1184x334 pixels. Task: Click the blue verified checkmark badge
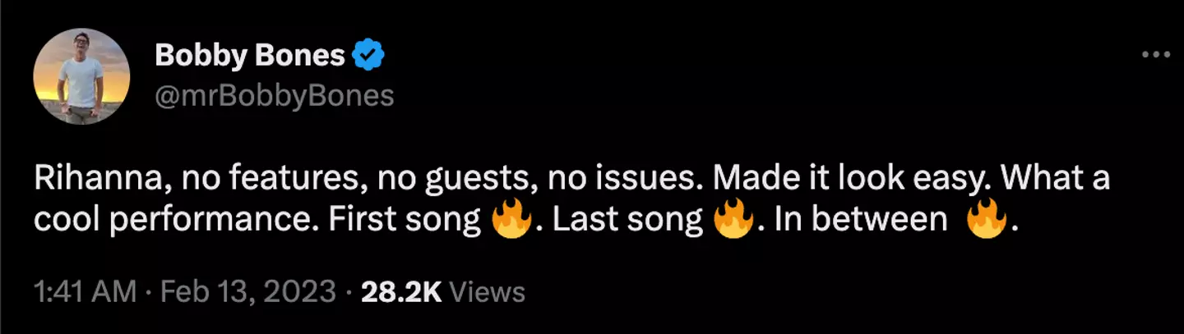coord(368,56)
